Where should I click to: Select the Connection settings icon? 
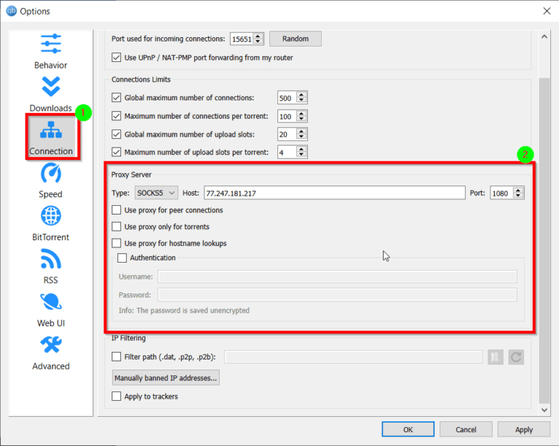[x=51, y=130]
